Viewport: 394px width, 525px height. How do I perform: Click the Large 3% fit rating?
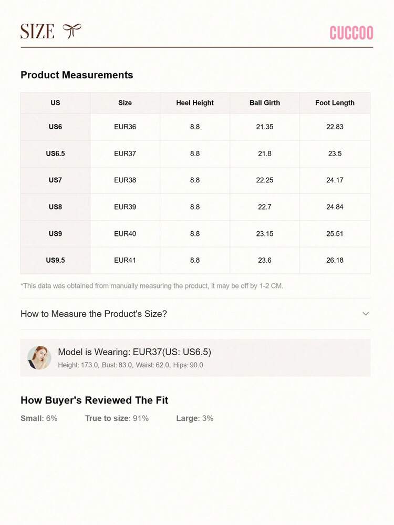[x=195, y=418]
